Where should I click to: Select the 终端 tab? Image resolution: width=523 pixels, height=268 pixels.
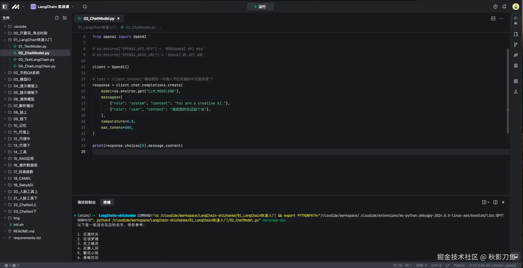pyautogui.click(x=107, y=202)
